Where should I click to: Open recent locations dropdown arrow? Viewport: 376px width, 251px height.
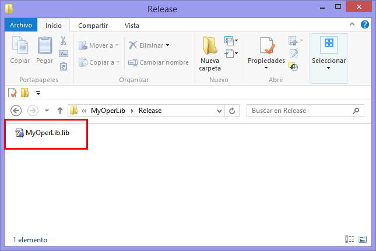[47, 111]
